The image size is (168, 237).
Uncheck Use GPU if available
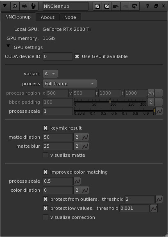coord(77,56)
